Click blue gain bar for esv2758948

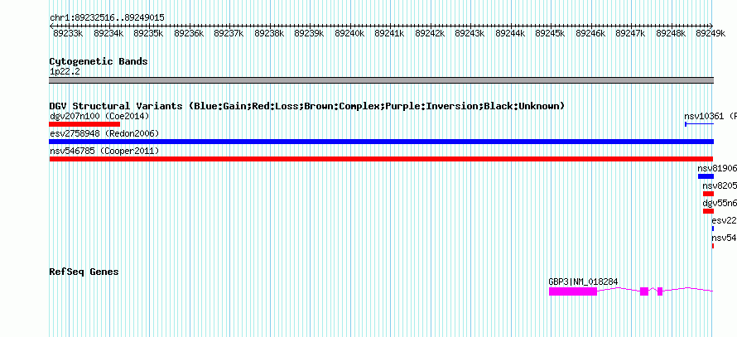tap(381, 142)
